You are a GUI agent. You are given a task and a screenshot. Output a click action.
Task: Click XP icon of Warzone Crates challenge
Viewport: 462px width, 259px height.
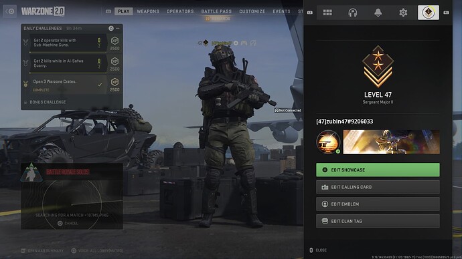coord(114,82)
